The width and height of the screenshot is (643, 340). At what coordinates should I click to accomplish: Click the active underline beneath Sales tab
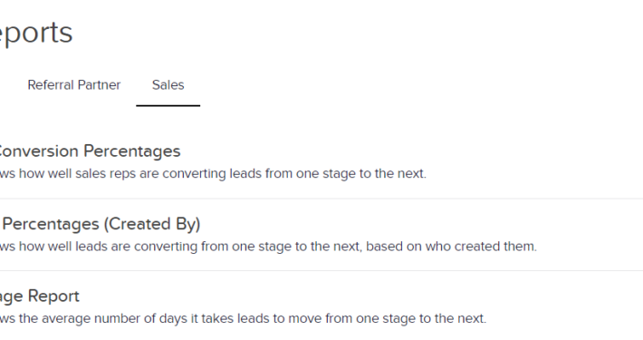tap(168, 105)
